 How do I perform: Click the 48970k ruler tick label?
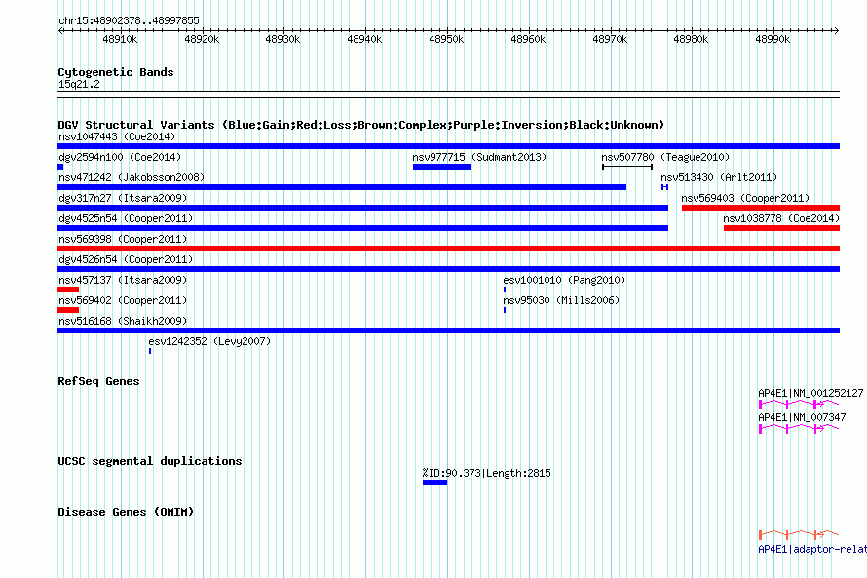pyautogui.click(x=610, y=39)
